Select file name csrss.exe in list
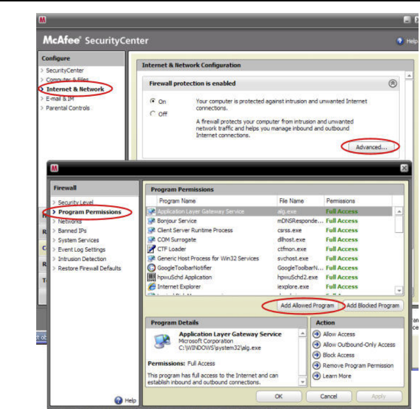 coord(289,230)
